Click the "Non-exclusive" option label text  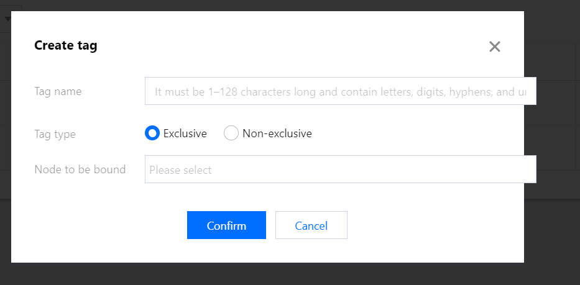pyautogui.click(x=277, y=133)
